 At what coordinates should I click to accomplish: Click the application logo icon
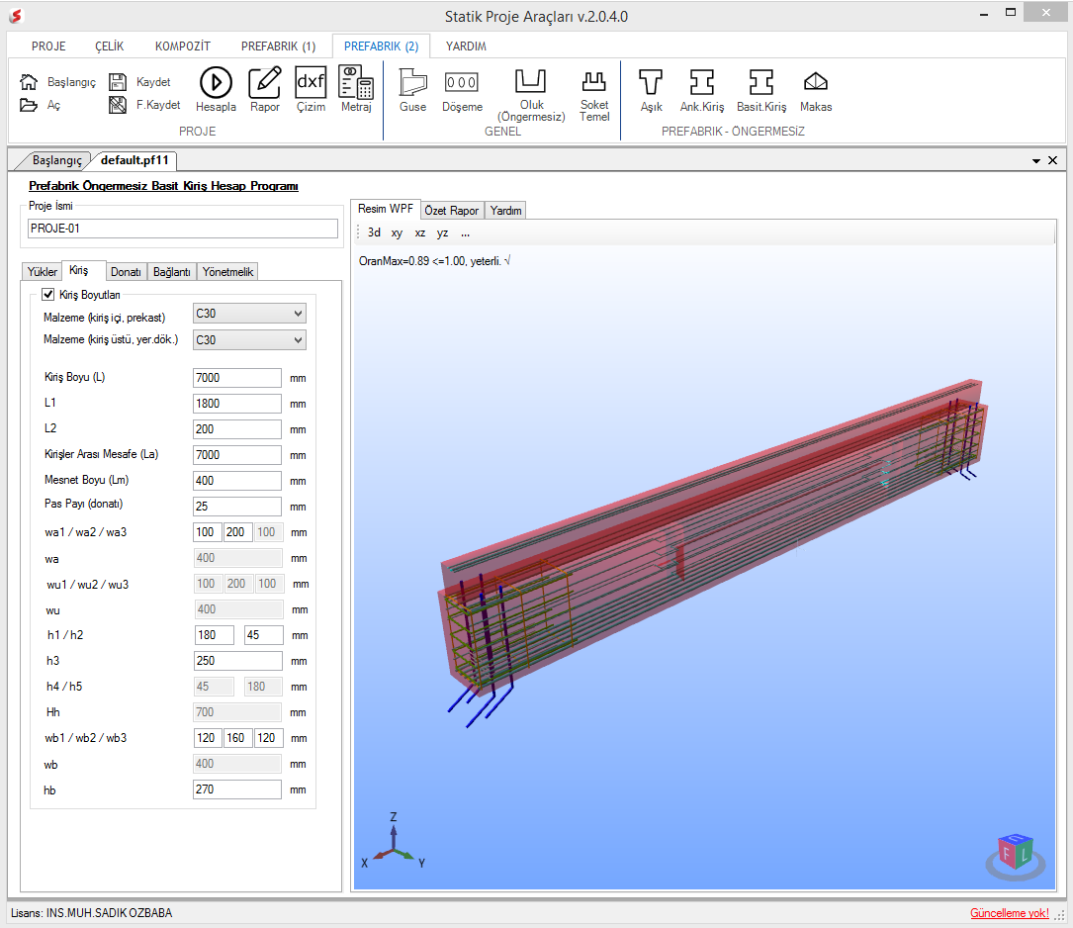click(x=16, y=16)
